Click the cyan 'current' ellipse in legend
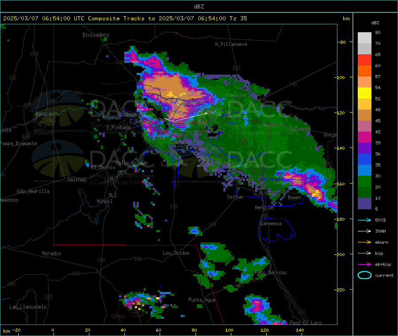 pyautogui.click(x=364, y=275)
